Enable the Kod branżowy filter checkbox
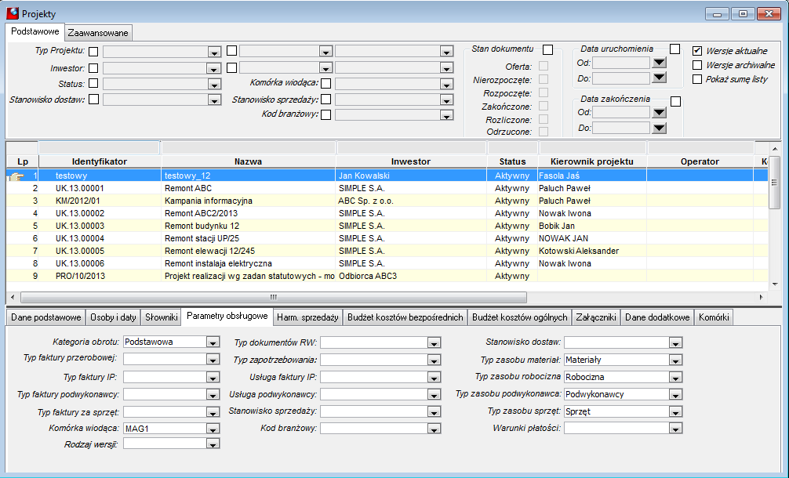 coord(326,114)
